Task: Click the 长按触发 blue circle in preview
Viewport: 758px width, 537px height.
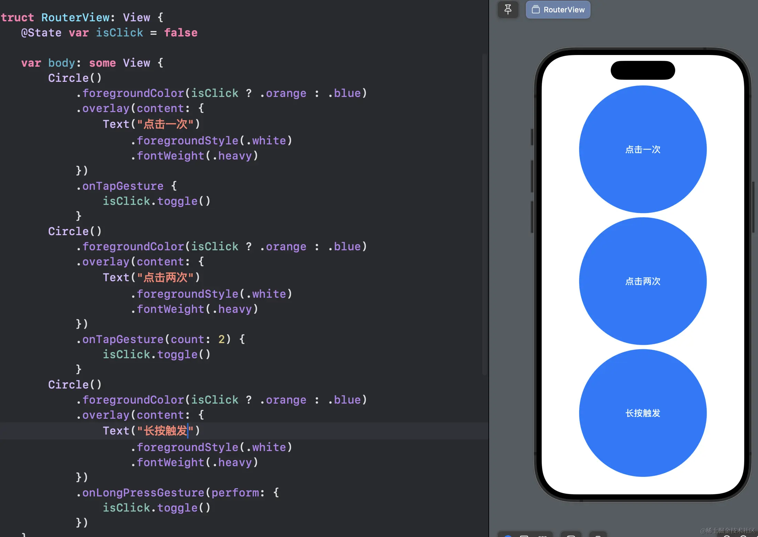Action: coord(642,413)
